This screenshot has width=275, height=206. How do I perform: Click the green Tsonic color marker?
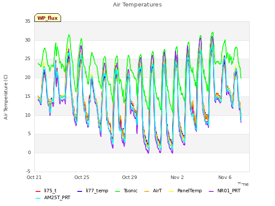pyautogui.click(x=117, y=191)
